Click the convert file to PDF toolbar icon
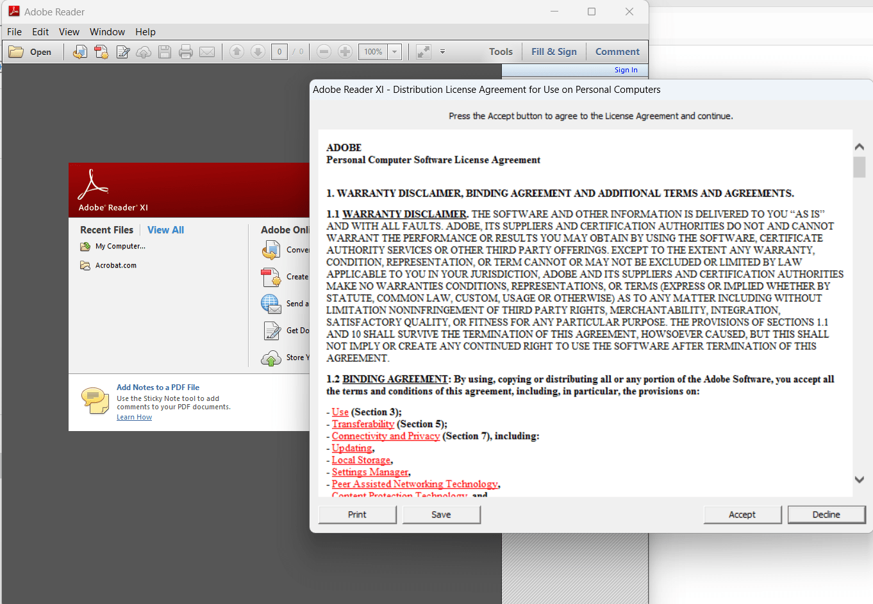 [x=79, y=52]
